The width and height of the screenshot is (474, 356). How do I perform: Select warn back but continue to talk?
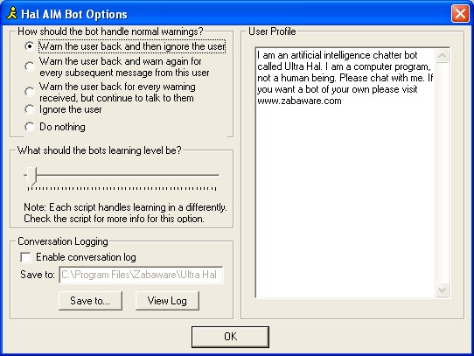[30, 92]
